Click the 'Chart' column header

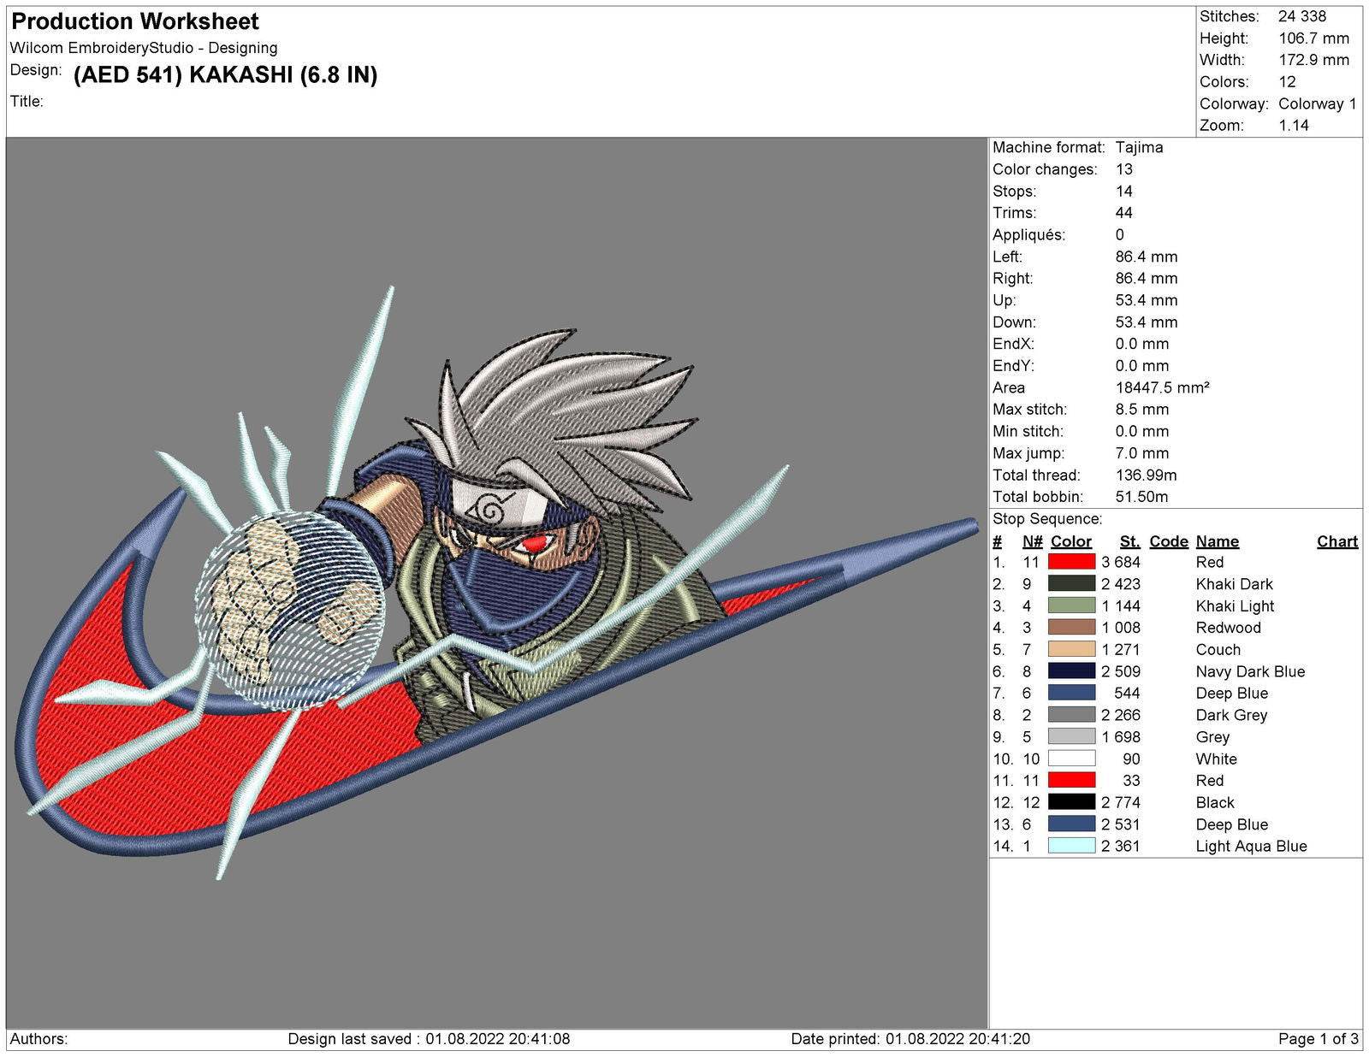pos(1338,541)
